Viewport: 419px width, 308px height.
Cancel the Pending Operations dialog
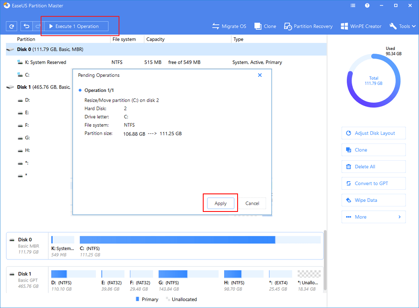click(x=252, y=204)
